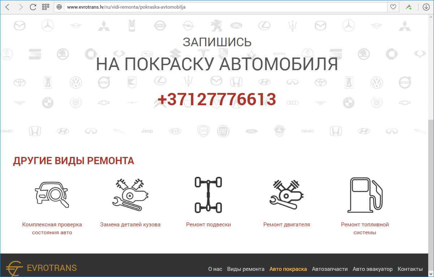Bookmark page with the heart icon

click(393, 7)
